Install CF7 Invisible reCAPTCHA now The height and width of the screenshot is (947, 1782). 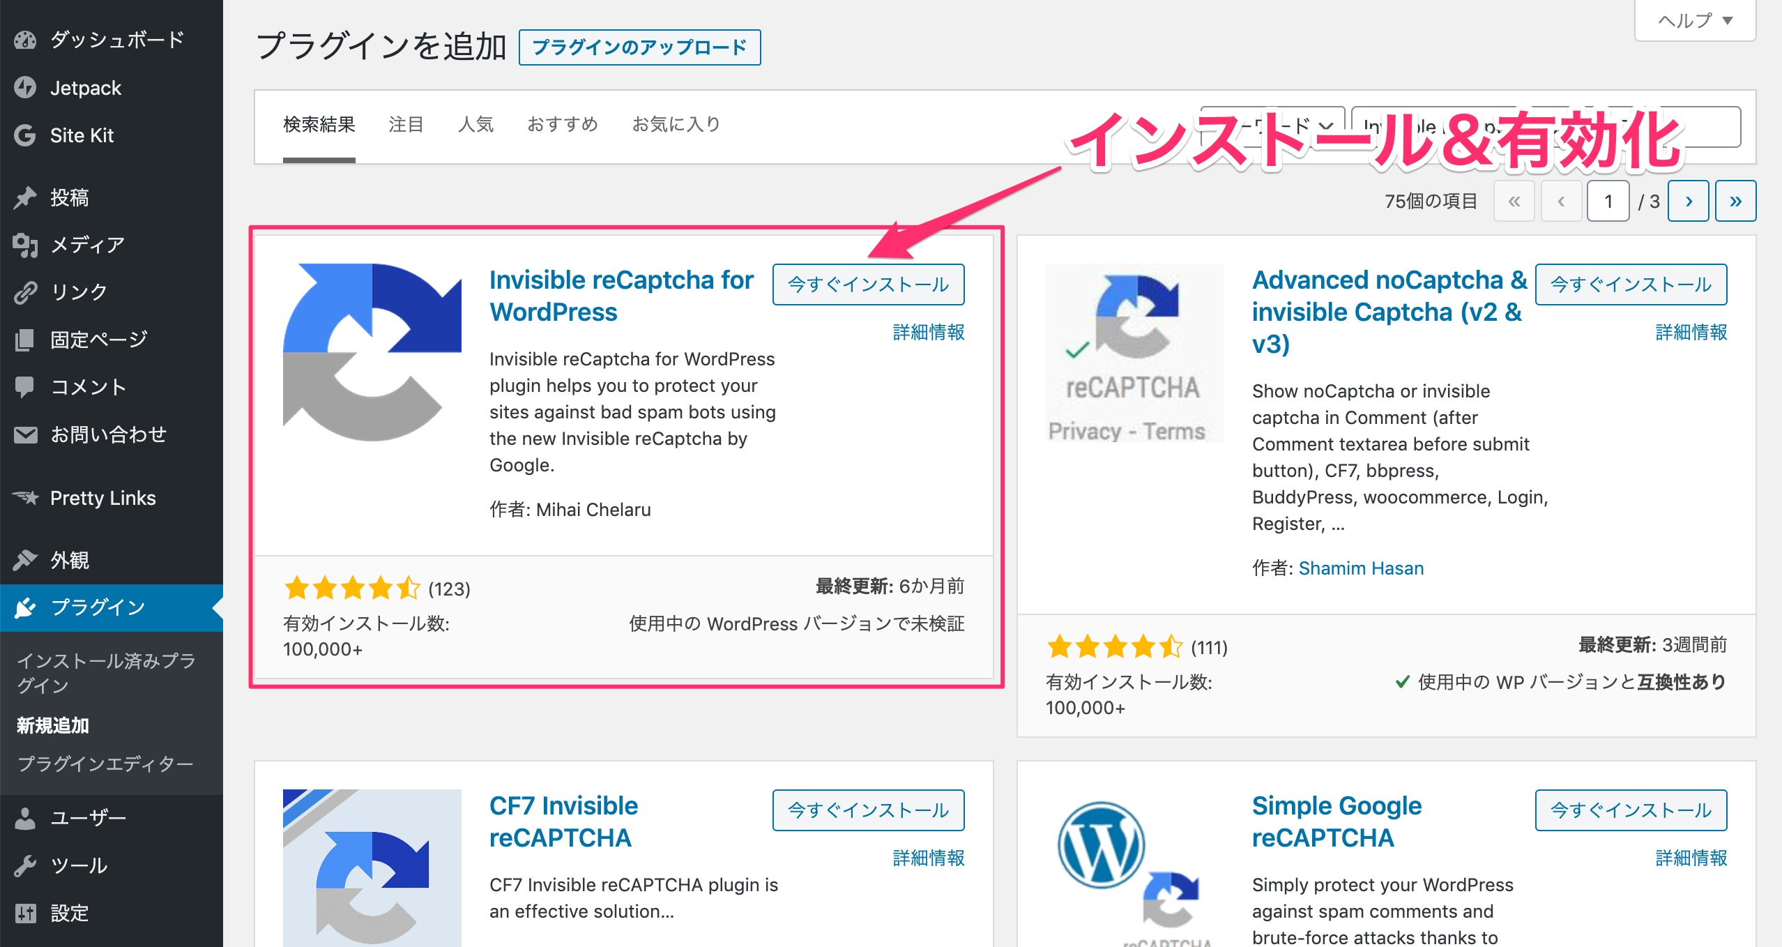868,810
